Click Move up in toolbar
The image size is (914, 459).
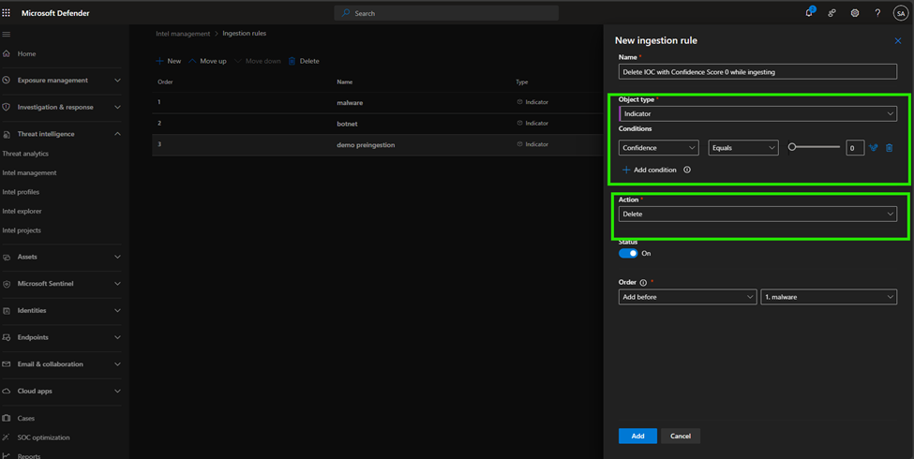[x=207, y=61]
